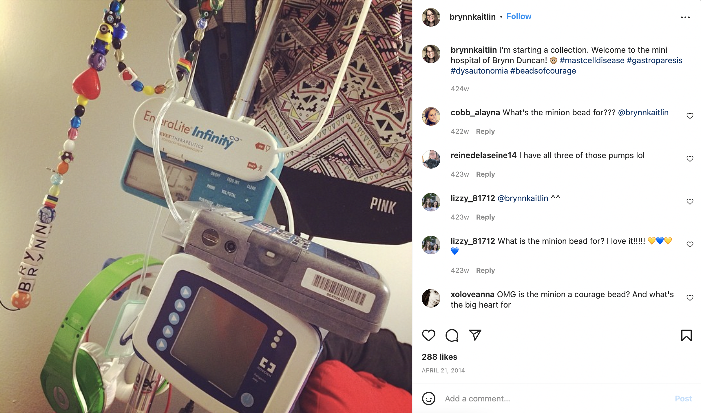The image size is (701, 413).
Task: Open xoloveanna's profile avatar
Action: click(x=431, y=298)
